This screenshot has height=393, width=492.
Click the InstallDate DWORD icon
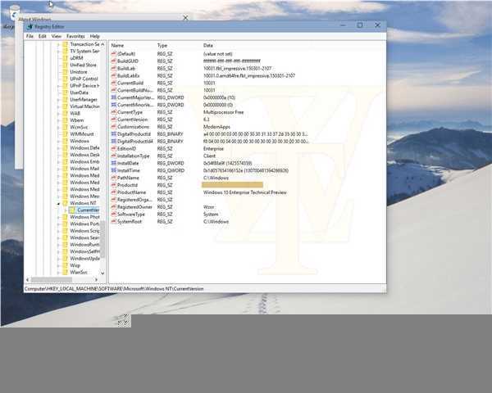(114, 163)
